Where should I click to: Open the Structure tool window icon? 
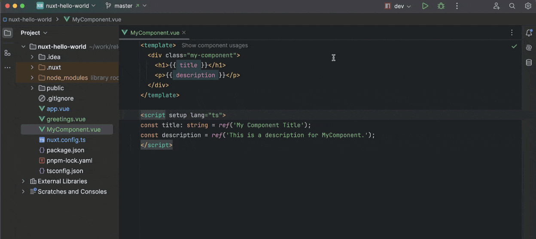[7, 53]
